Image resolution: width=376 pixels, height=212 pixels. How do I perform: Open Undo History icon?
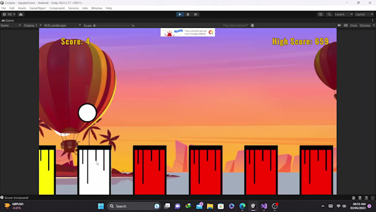pos(321,14)
